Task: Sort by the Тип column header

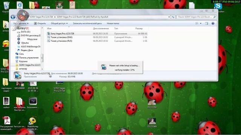Action: tap(116, 28)
